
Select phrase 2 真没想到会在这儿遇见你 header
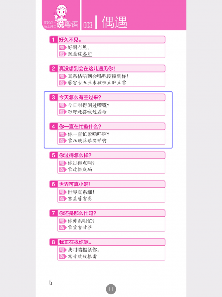[107, 68]
